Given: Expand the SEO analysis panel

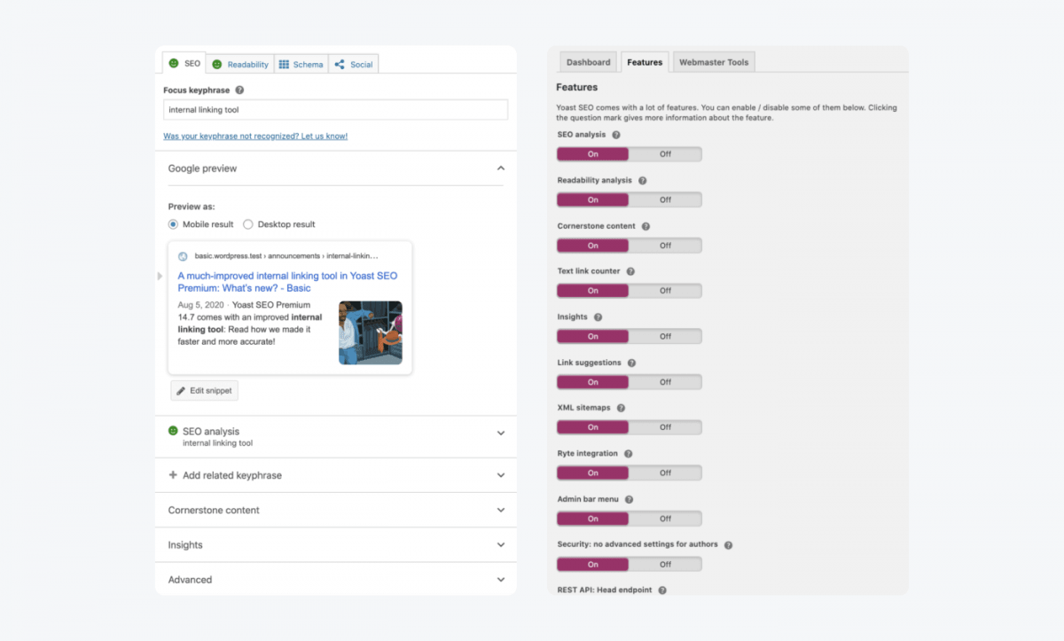Looking at the screenshot, I should tap(500, 434).
